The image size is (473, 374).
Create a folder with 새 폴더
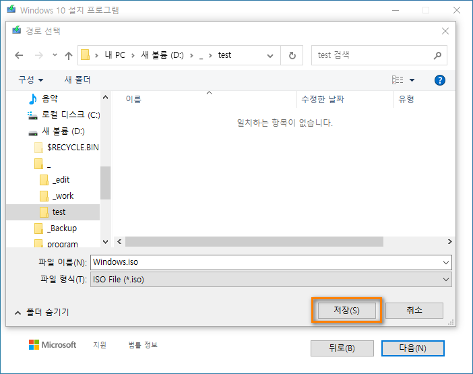point(77,80)
